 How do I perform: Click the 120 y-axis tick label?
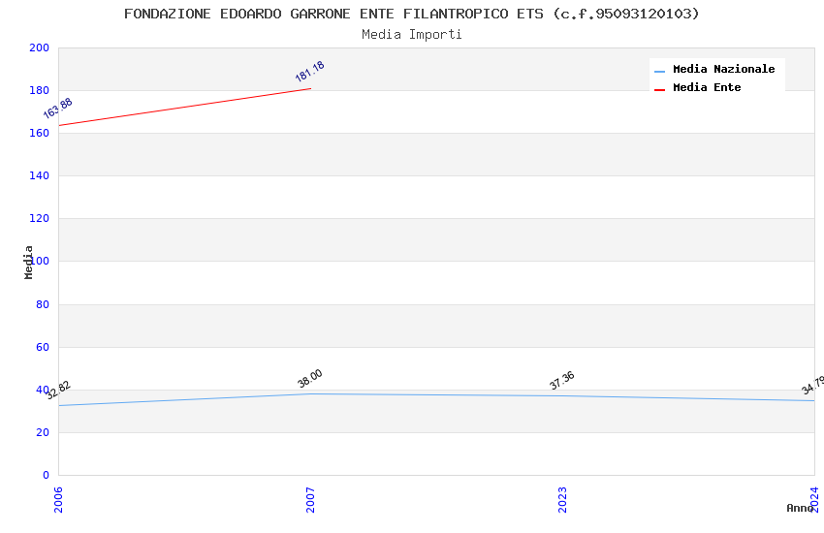(x=39, y=218)
